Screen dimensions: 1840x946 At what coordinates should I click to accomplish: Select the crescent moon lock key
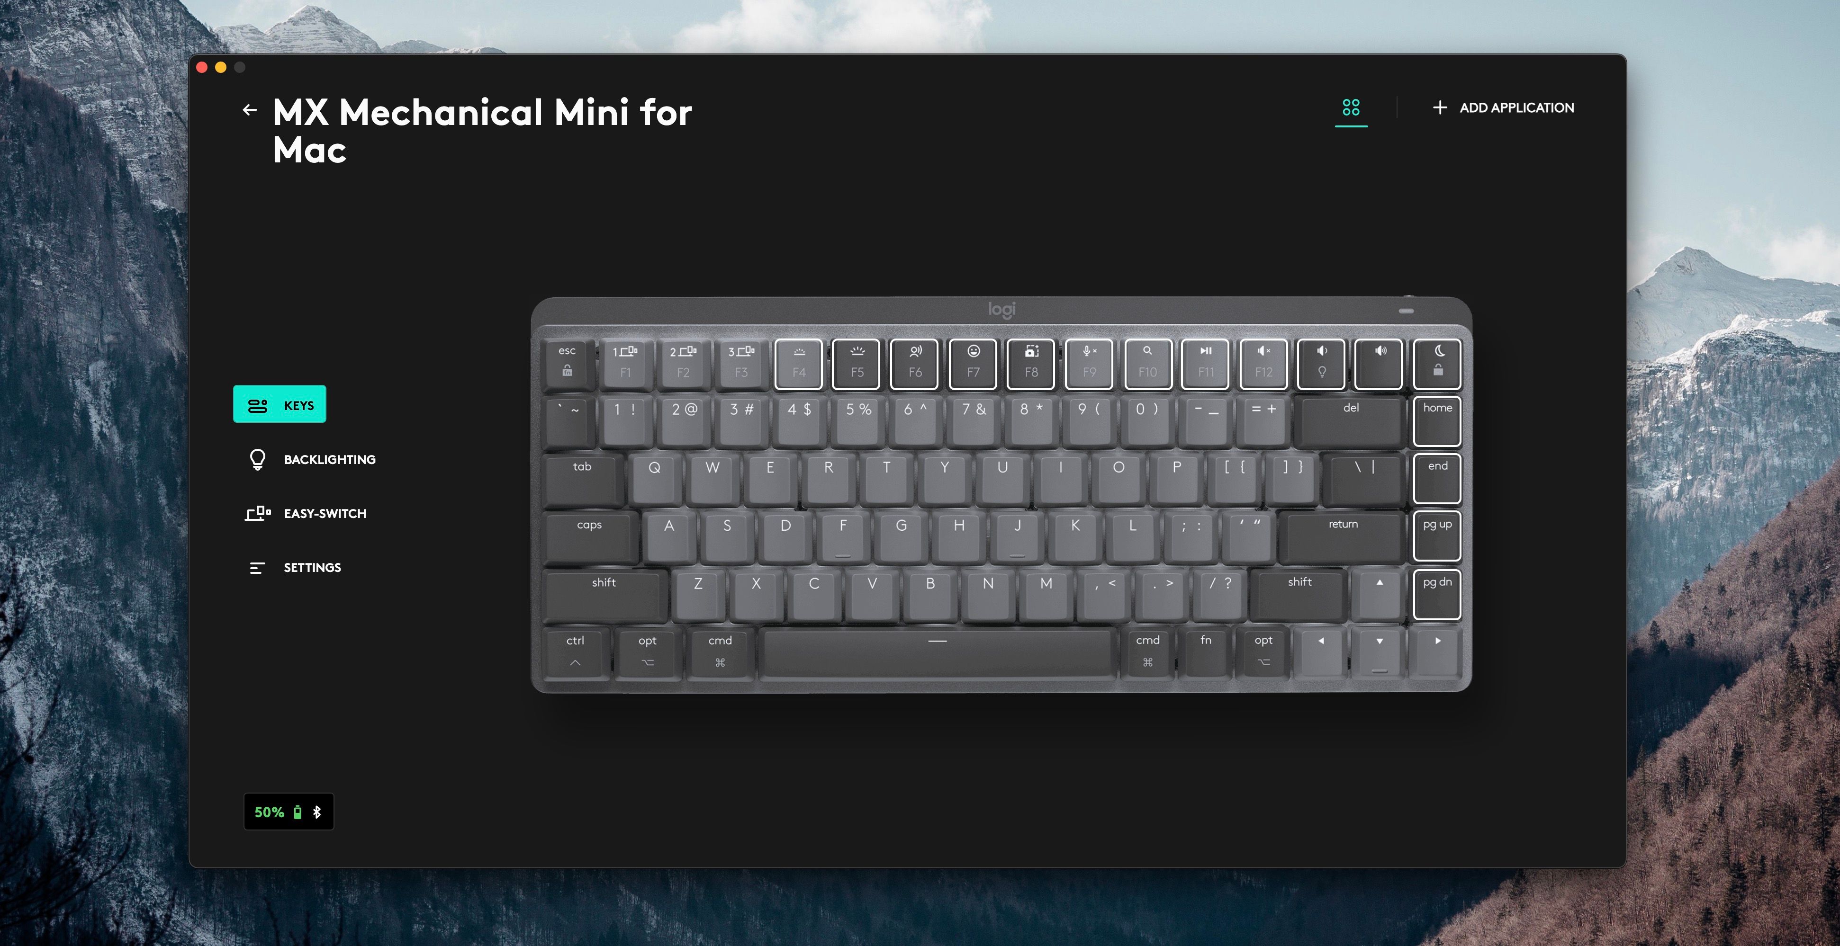pos(1437,364)
